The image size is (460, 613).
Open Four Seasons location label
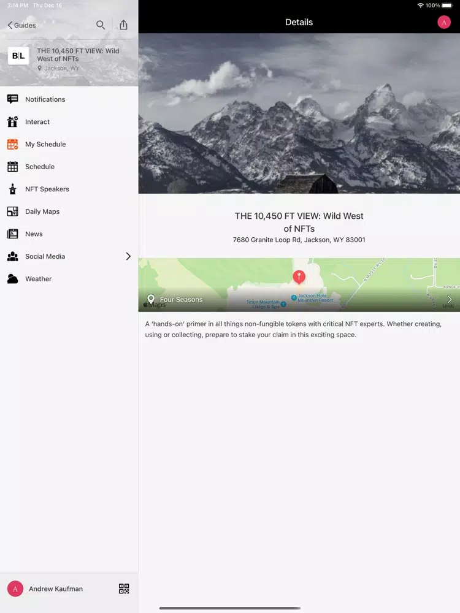[181, 300]
